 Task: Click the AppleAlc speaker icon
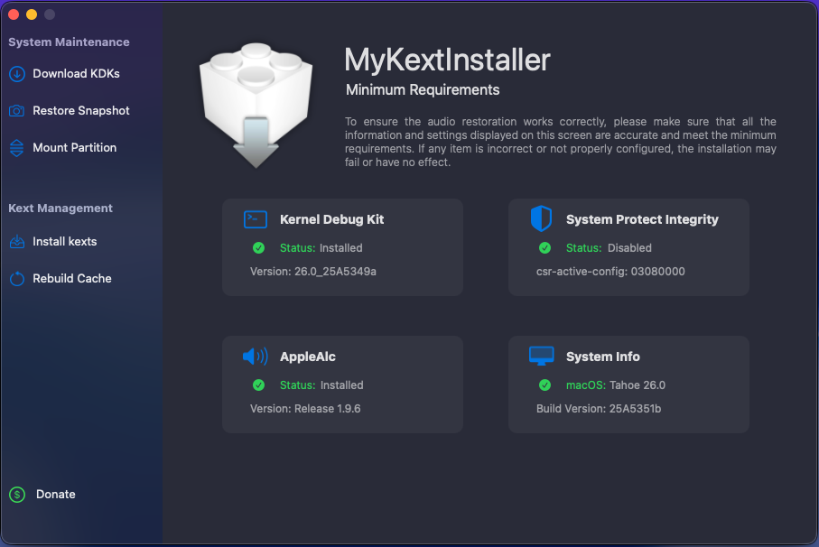[x=256, y=357]
